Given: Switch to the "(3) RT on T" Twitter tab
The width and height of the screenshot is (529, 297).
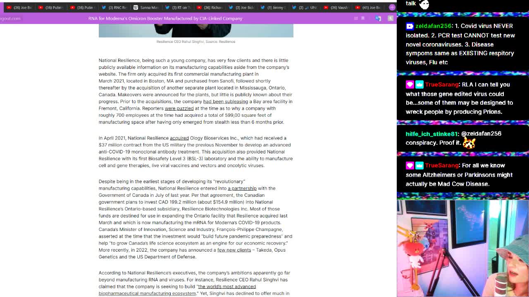Looking at the screenshot, I should 178,7.
